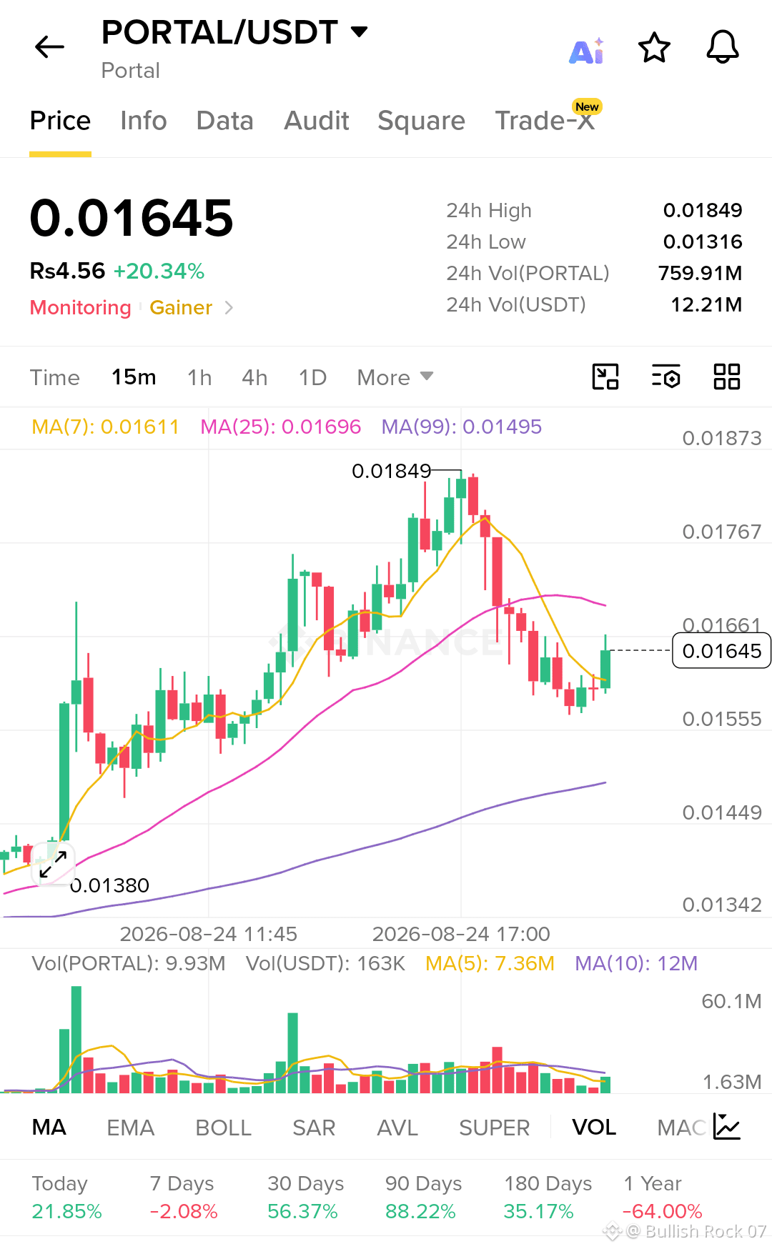Open the PORTAL/USDT pair selector dropdown
Image resolution: width=772 pixels, height=1249 pixels.
pos(234,32)
